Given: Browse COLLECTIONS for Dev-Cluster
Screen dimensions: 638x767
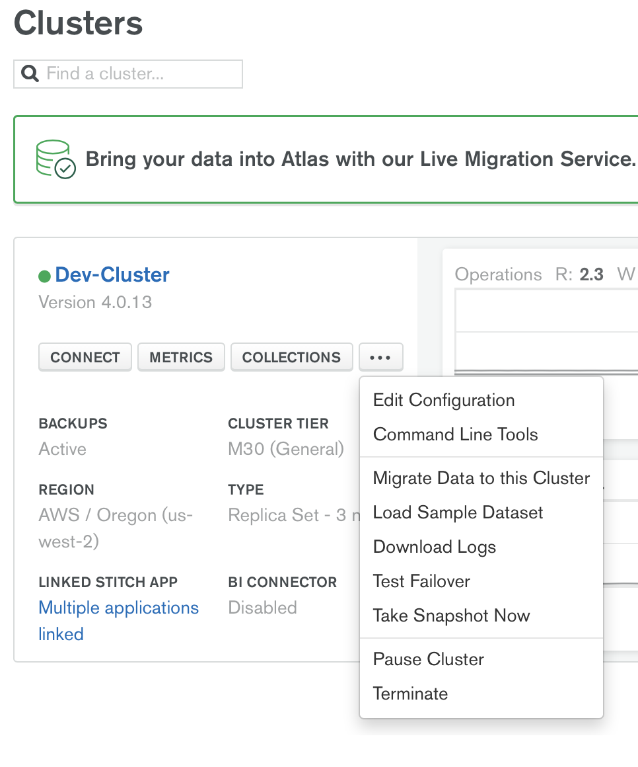Looking at the screenshot, I should 291,357.
